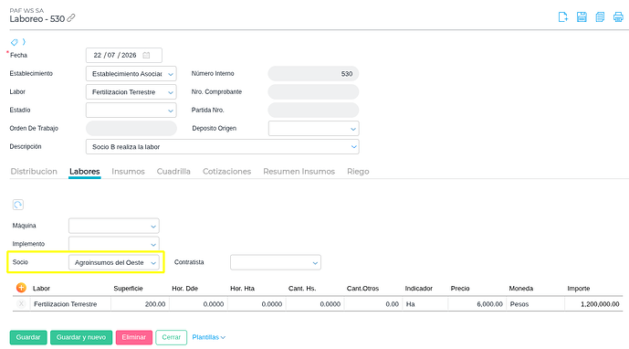
Task: Click the refresh icon above Máquina
Action: 18,205
